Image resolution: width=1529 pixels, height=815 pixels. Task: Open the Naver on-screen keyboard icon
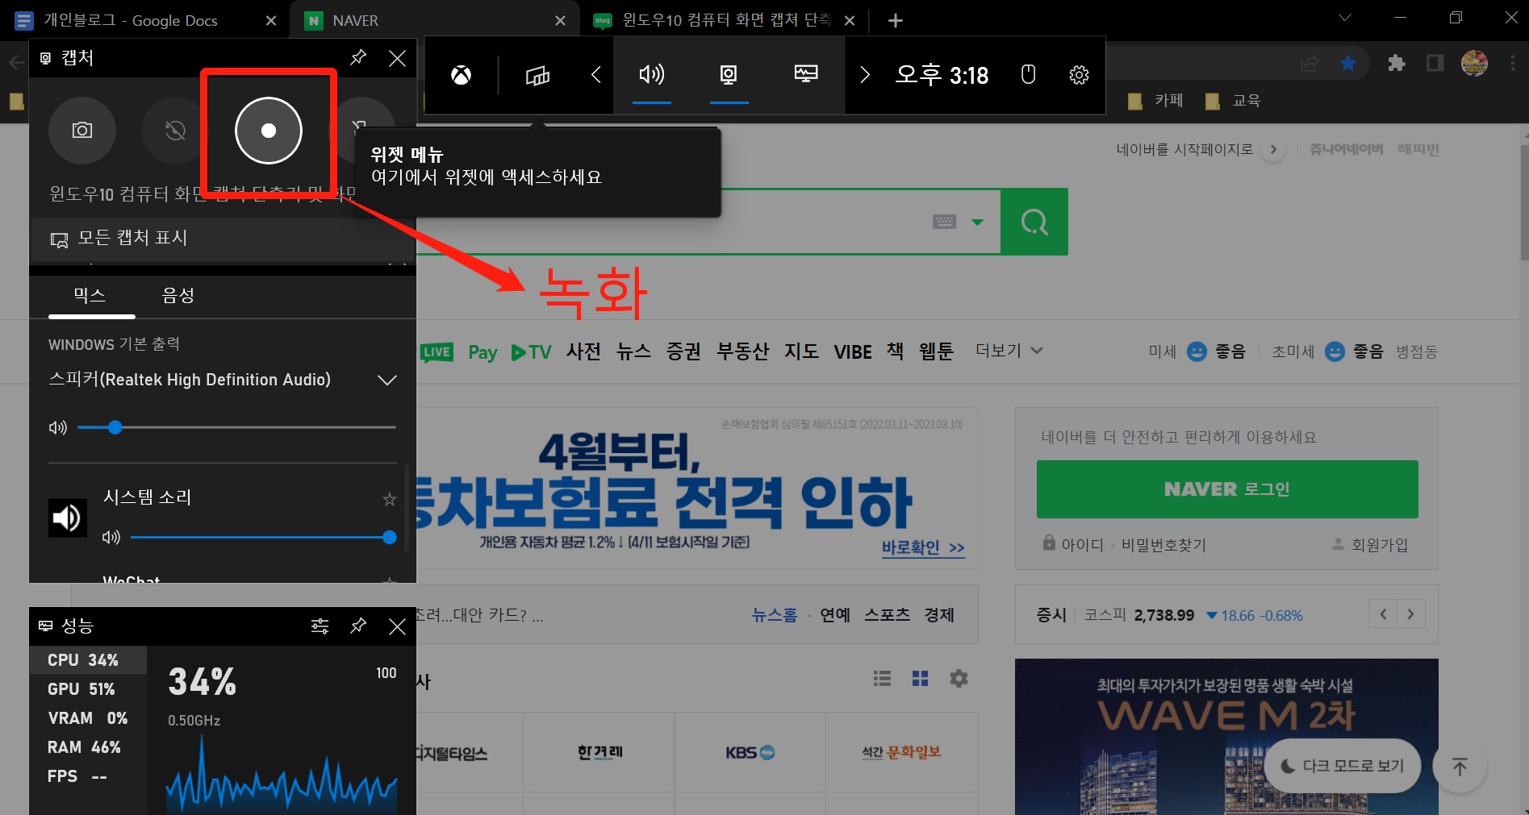pos(944,222)
